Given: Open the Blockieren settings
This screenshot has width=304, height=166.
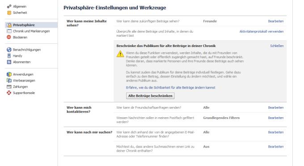Looking at the screenshot, I should 20,37.
